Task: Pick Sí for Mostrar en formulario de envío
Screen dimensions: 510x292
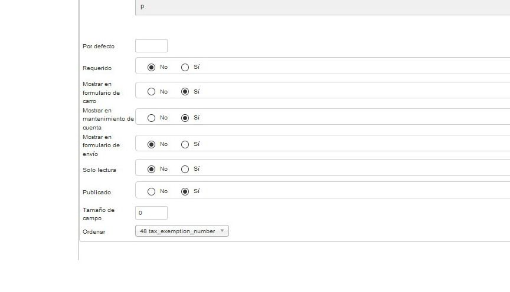Action: coord(185,144)
